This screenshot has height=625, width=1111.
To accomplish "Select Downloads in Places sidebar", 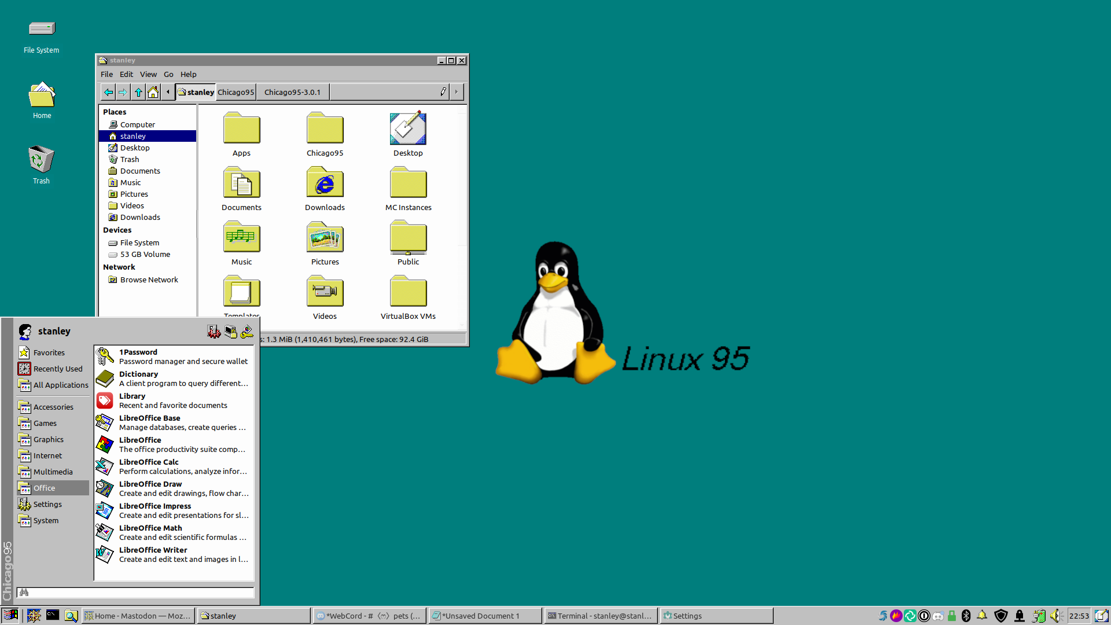I will tap(148, 217).
